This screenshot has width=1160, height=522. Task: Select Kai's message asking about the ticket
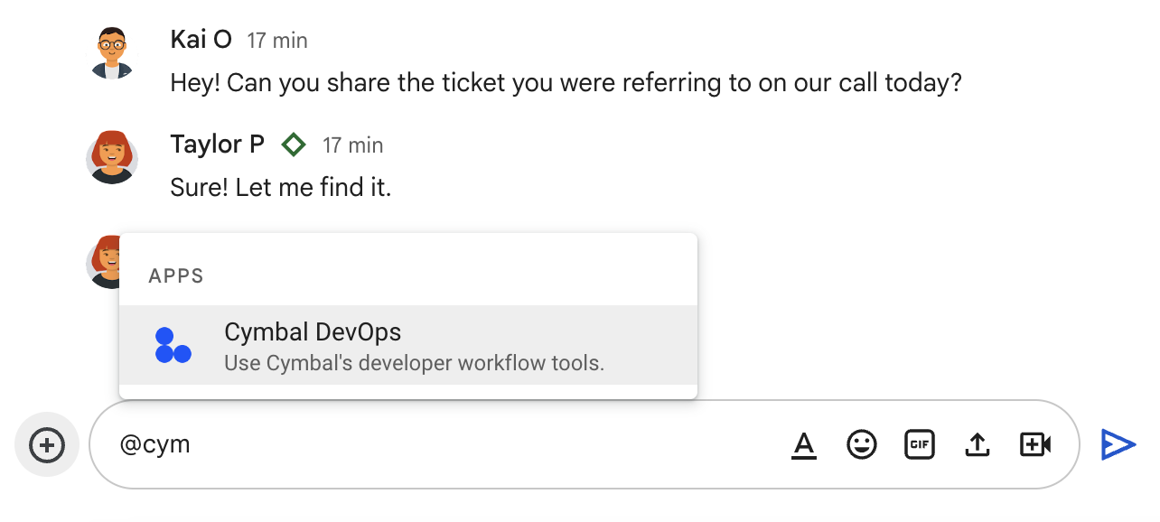click(566, 82)
